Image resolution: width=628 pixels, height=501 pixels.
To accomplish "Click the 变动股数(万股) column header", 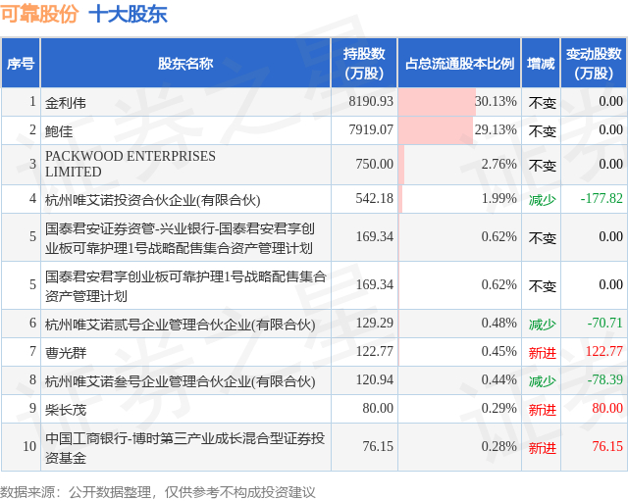I will point(594,64).
